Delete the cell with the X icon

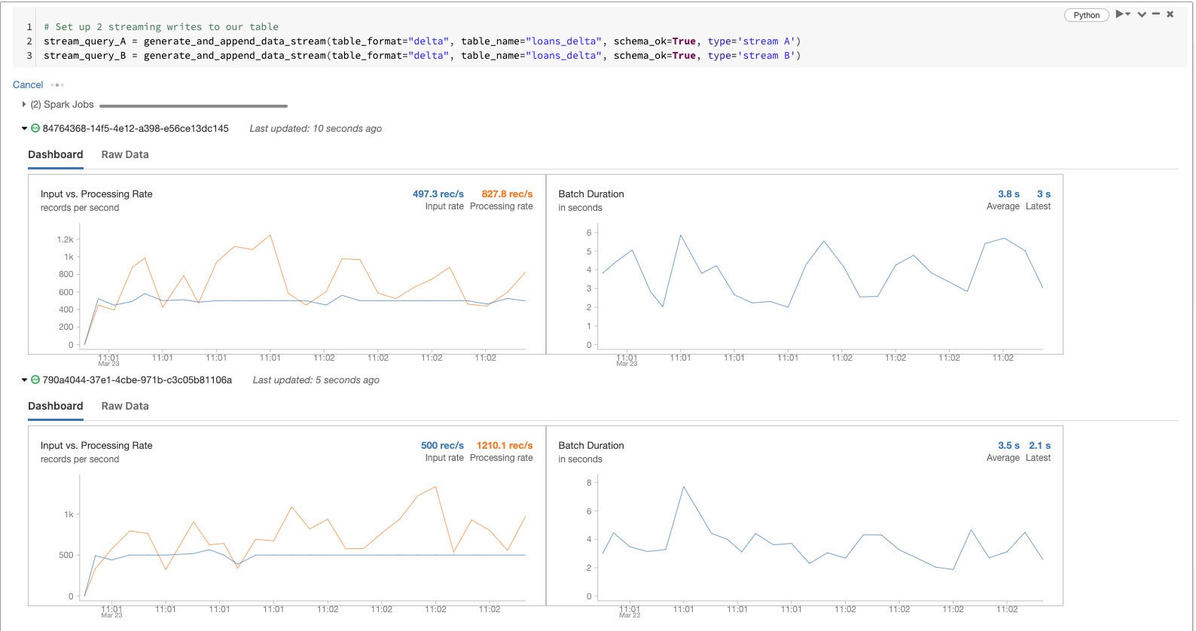(x=1170, y=14)
